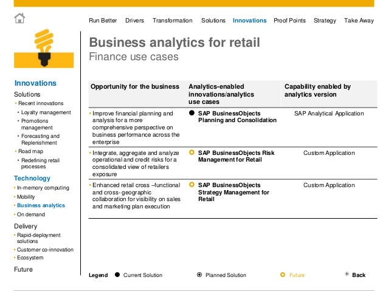Image resolution: width=388 pixels, height=291 pixels.
Task: Open Redefining retail processes link
Action: 40,163
